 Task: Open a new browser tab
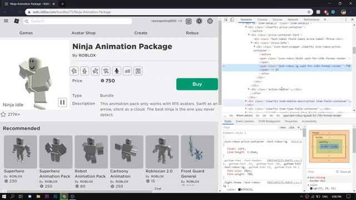pyautogui.click(x=62, y=4)
